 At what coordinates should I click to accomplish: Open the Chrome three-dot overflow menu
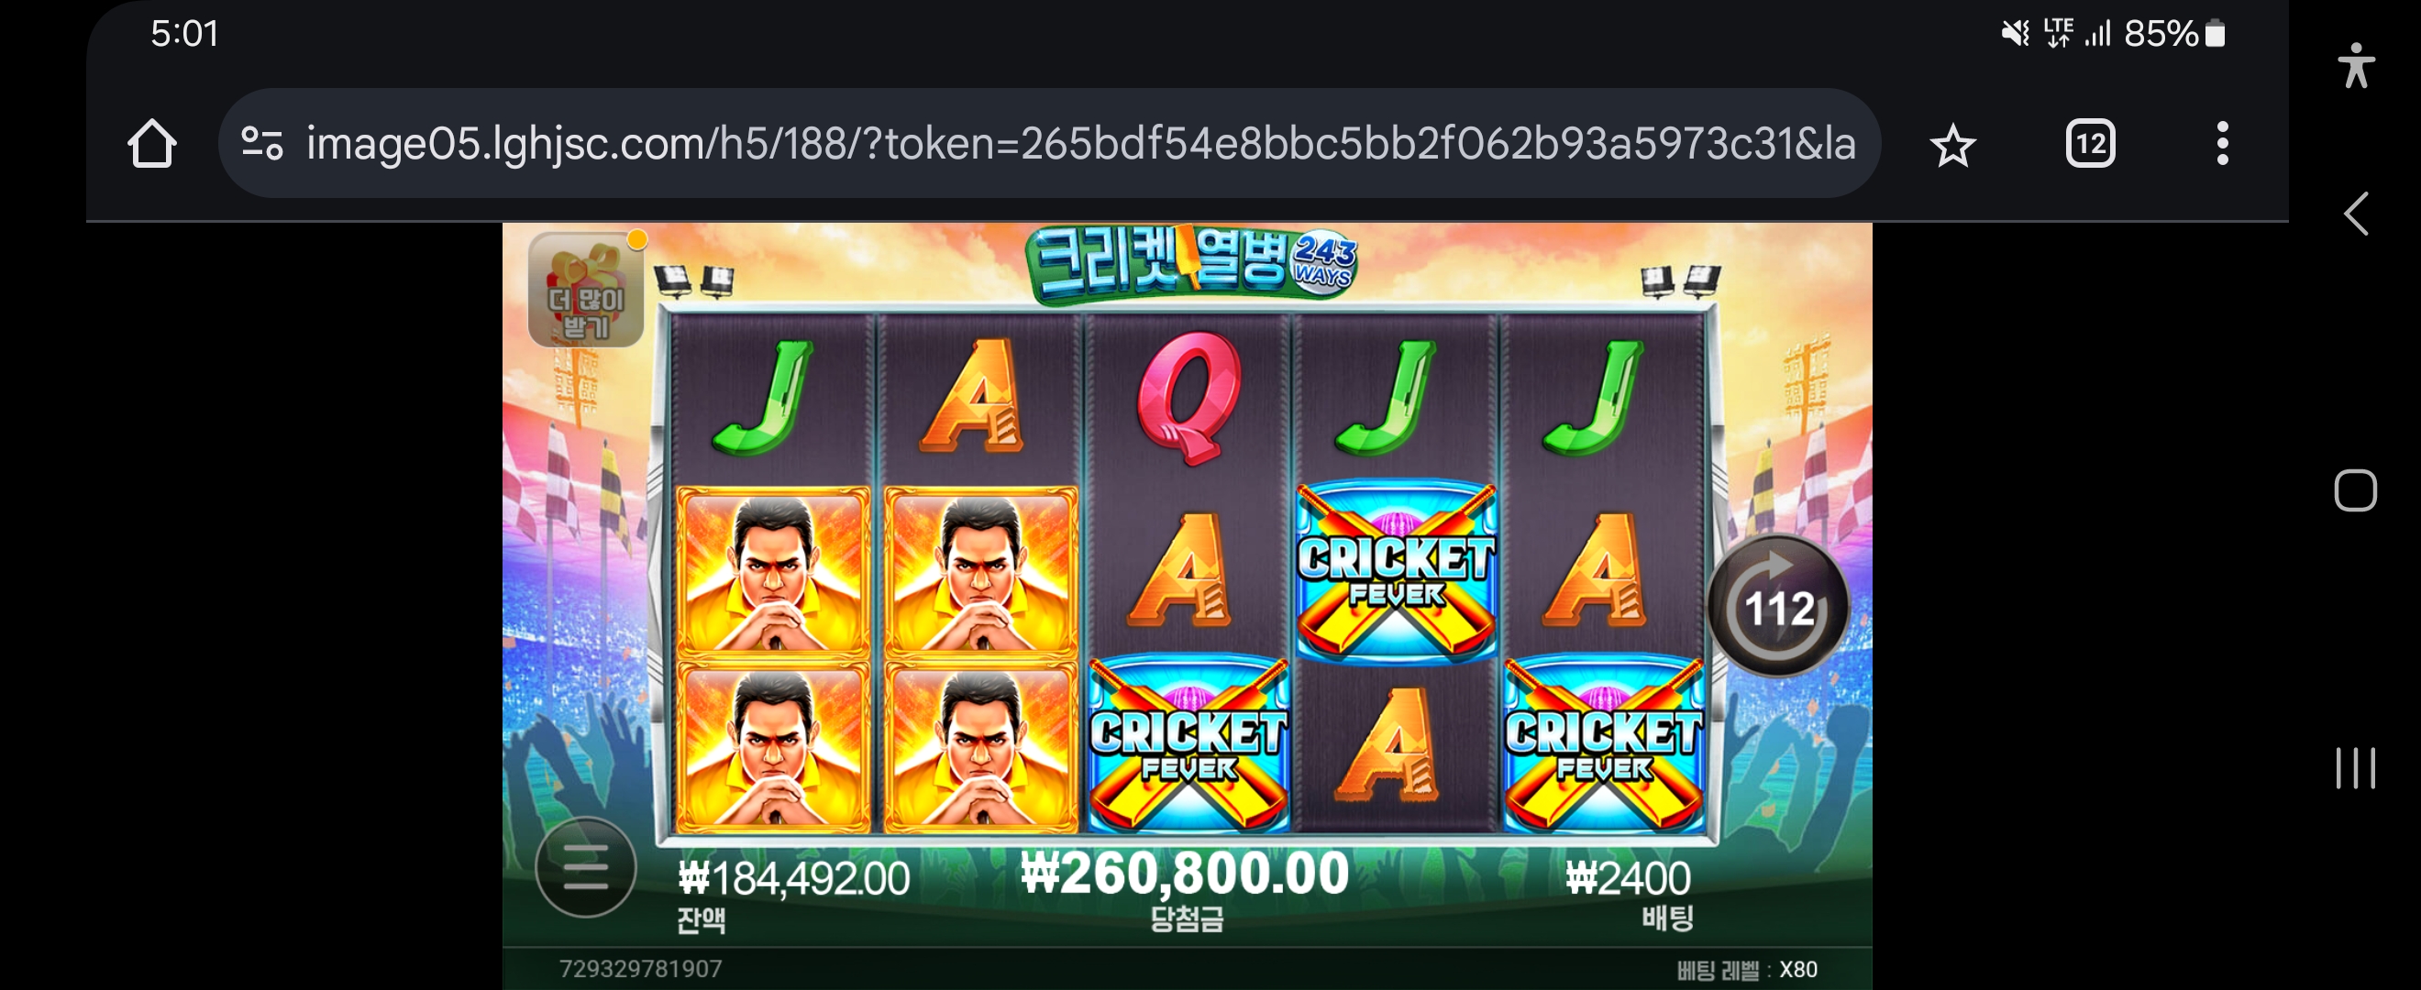(x=2222, y=144)
